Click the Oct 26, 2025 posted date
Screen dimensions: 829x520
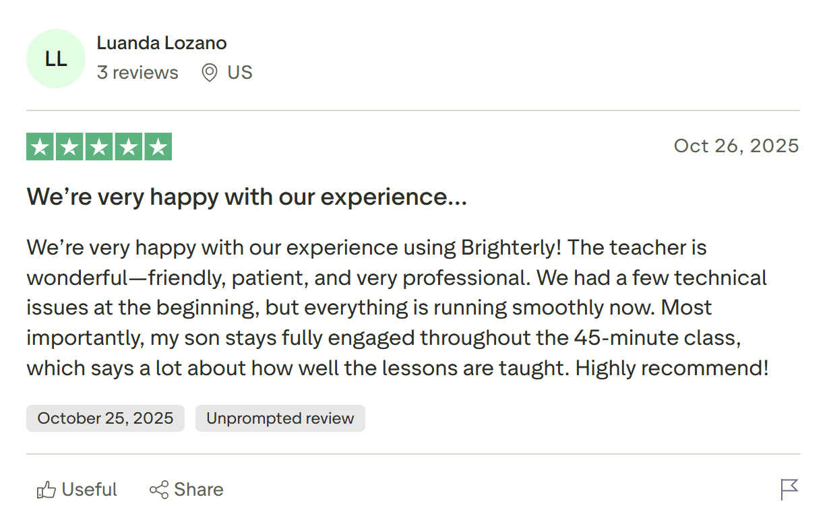click(x=736, y=145)
